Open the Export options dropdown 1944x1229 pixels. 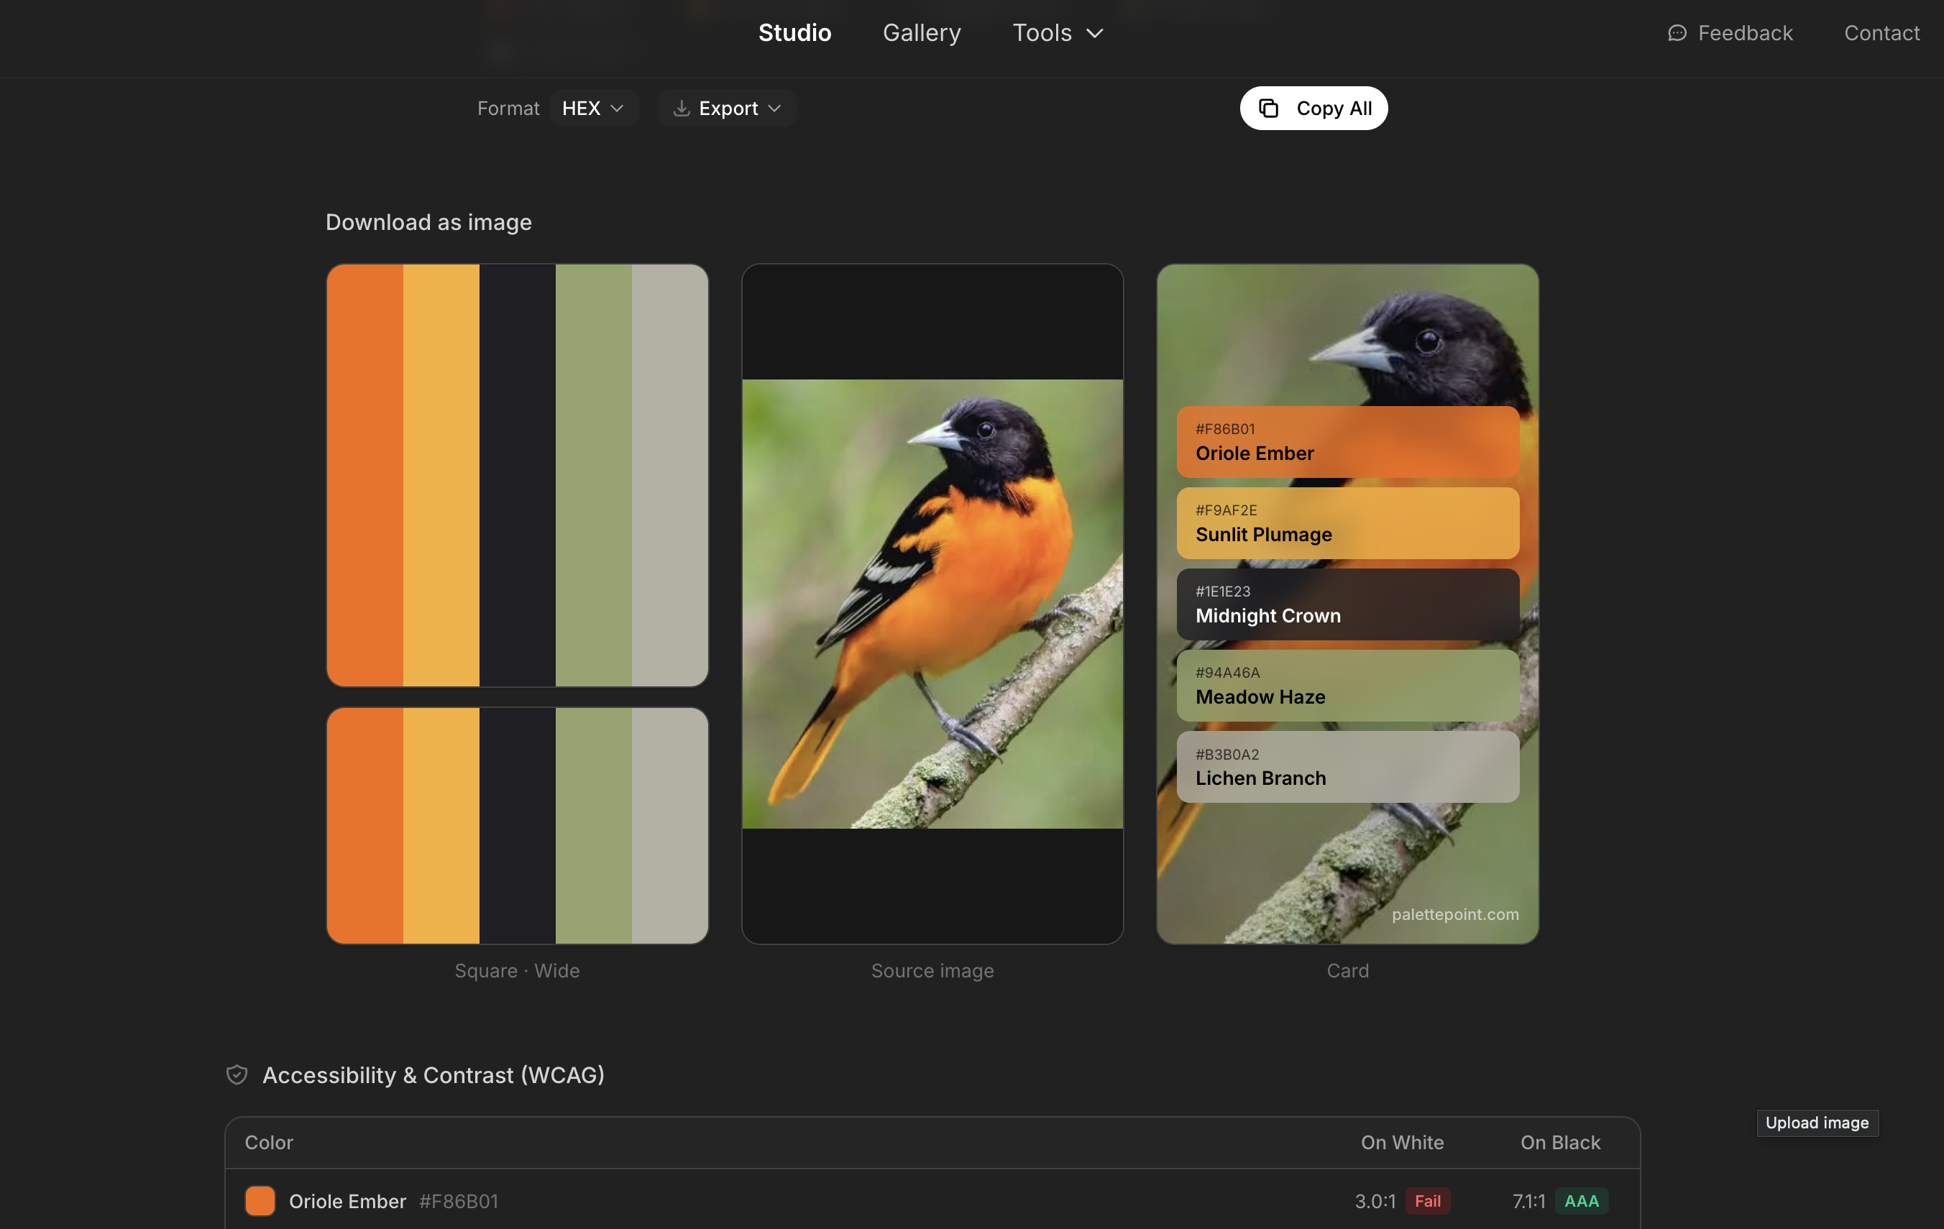(728, 107)
